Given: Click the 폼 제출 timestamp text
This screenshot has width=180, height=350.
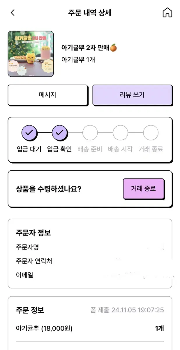Looking at the screenshot, I should [x=127, y=310].
